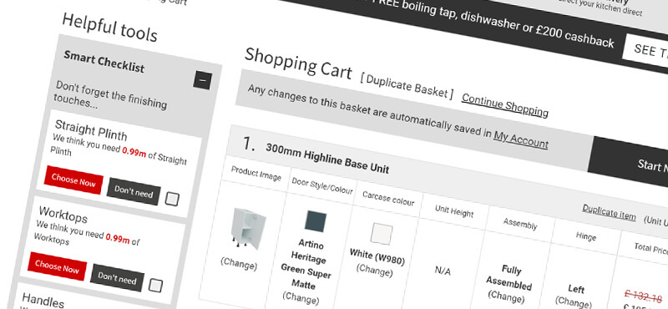Click Don't need for Straight Plinth
This screenshot has height=309, width=668.
[134, 191]
